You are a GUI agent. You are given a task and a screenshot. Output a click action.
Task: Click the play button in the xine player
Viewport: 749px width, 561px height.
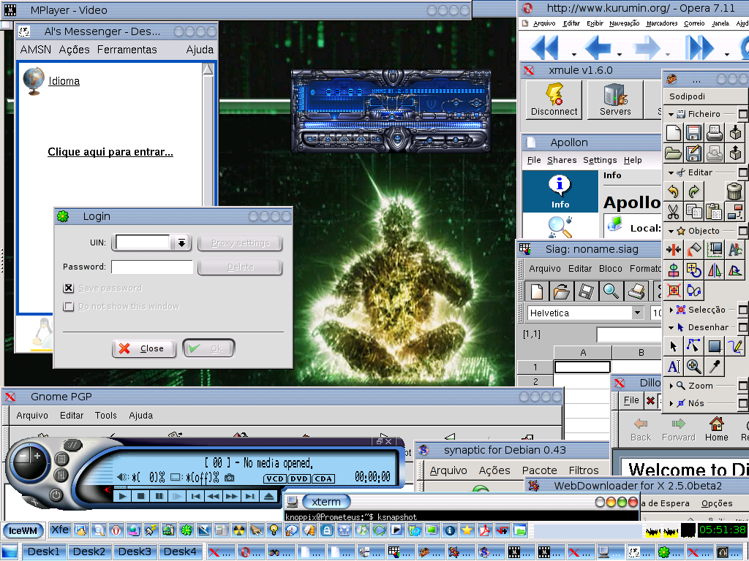[123, 496]
